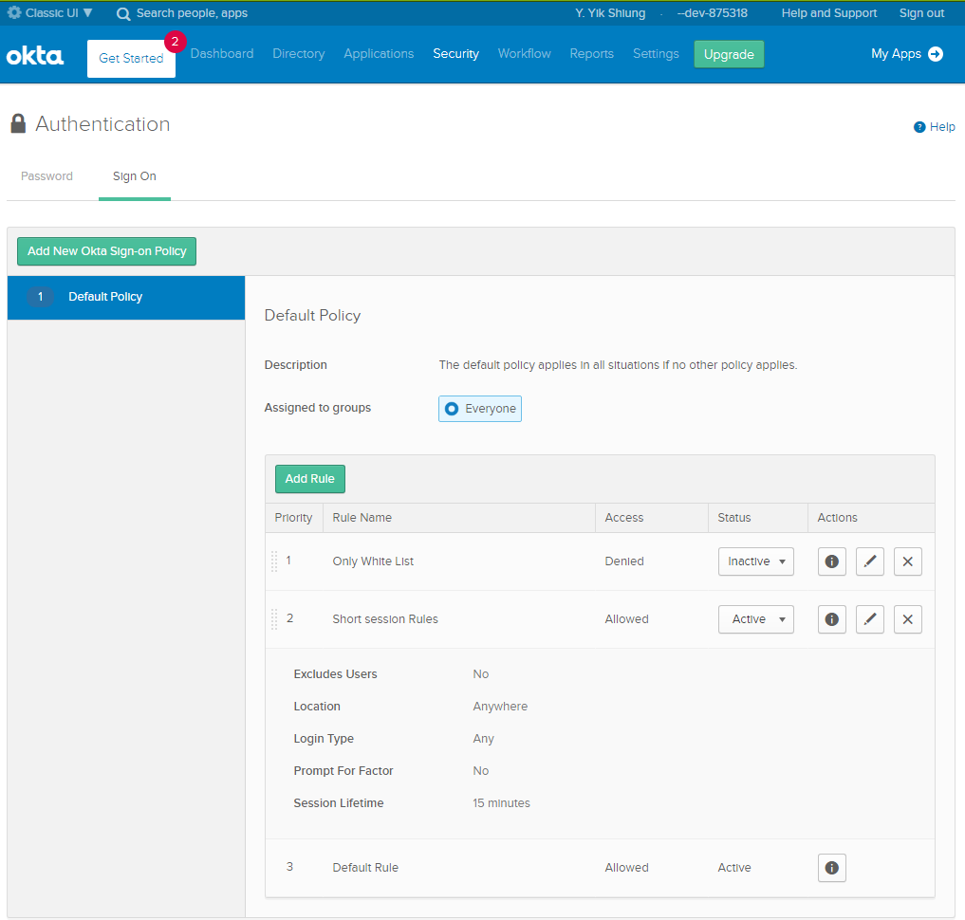Switch to the Sign On tab

point(134,176)
